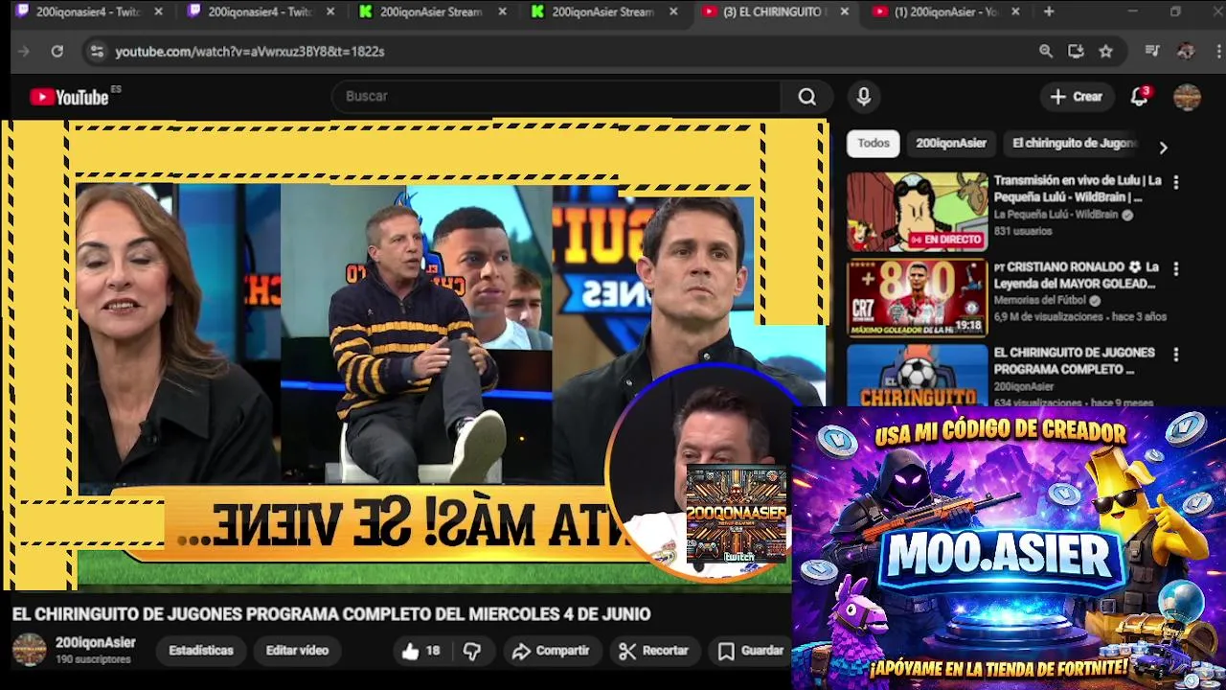This screenshot has width=1226, height=690.
Task: Click the 190 suscriptores text
Action: (x=93, y=660)
